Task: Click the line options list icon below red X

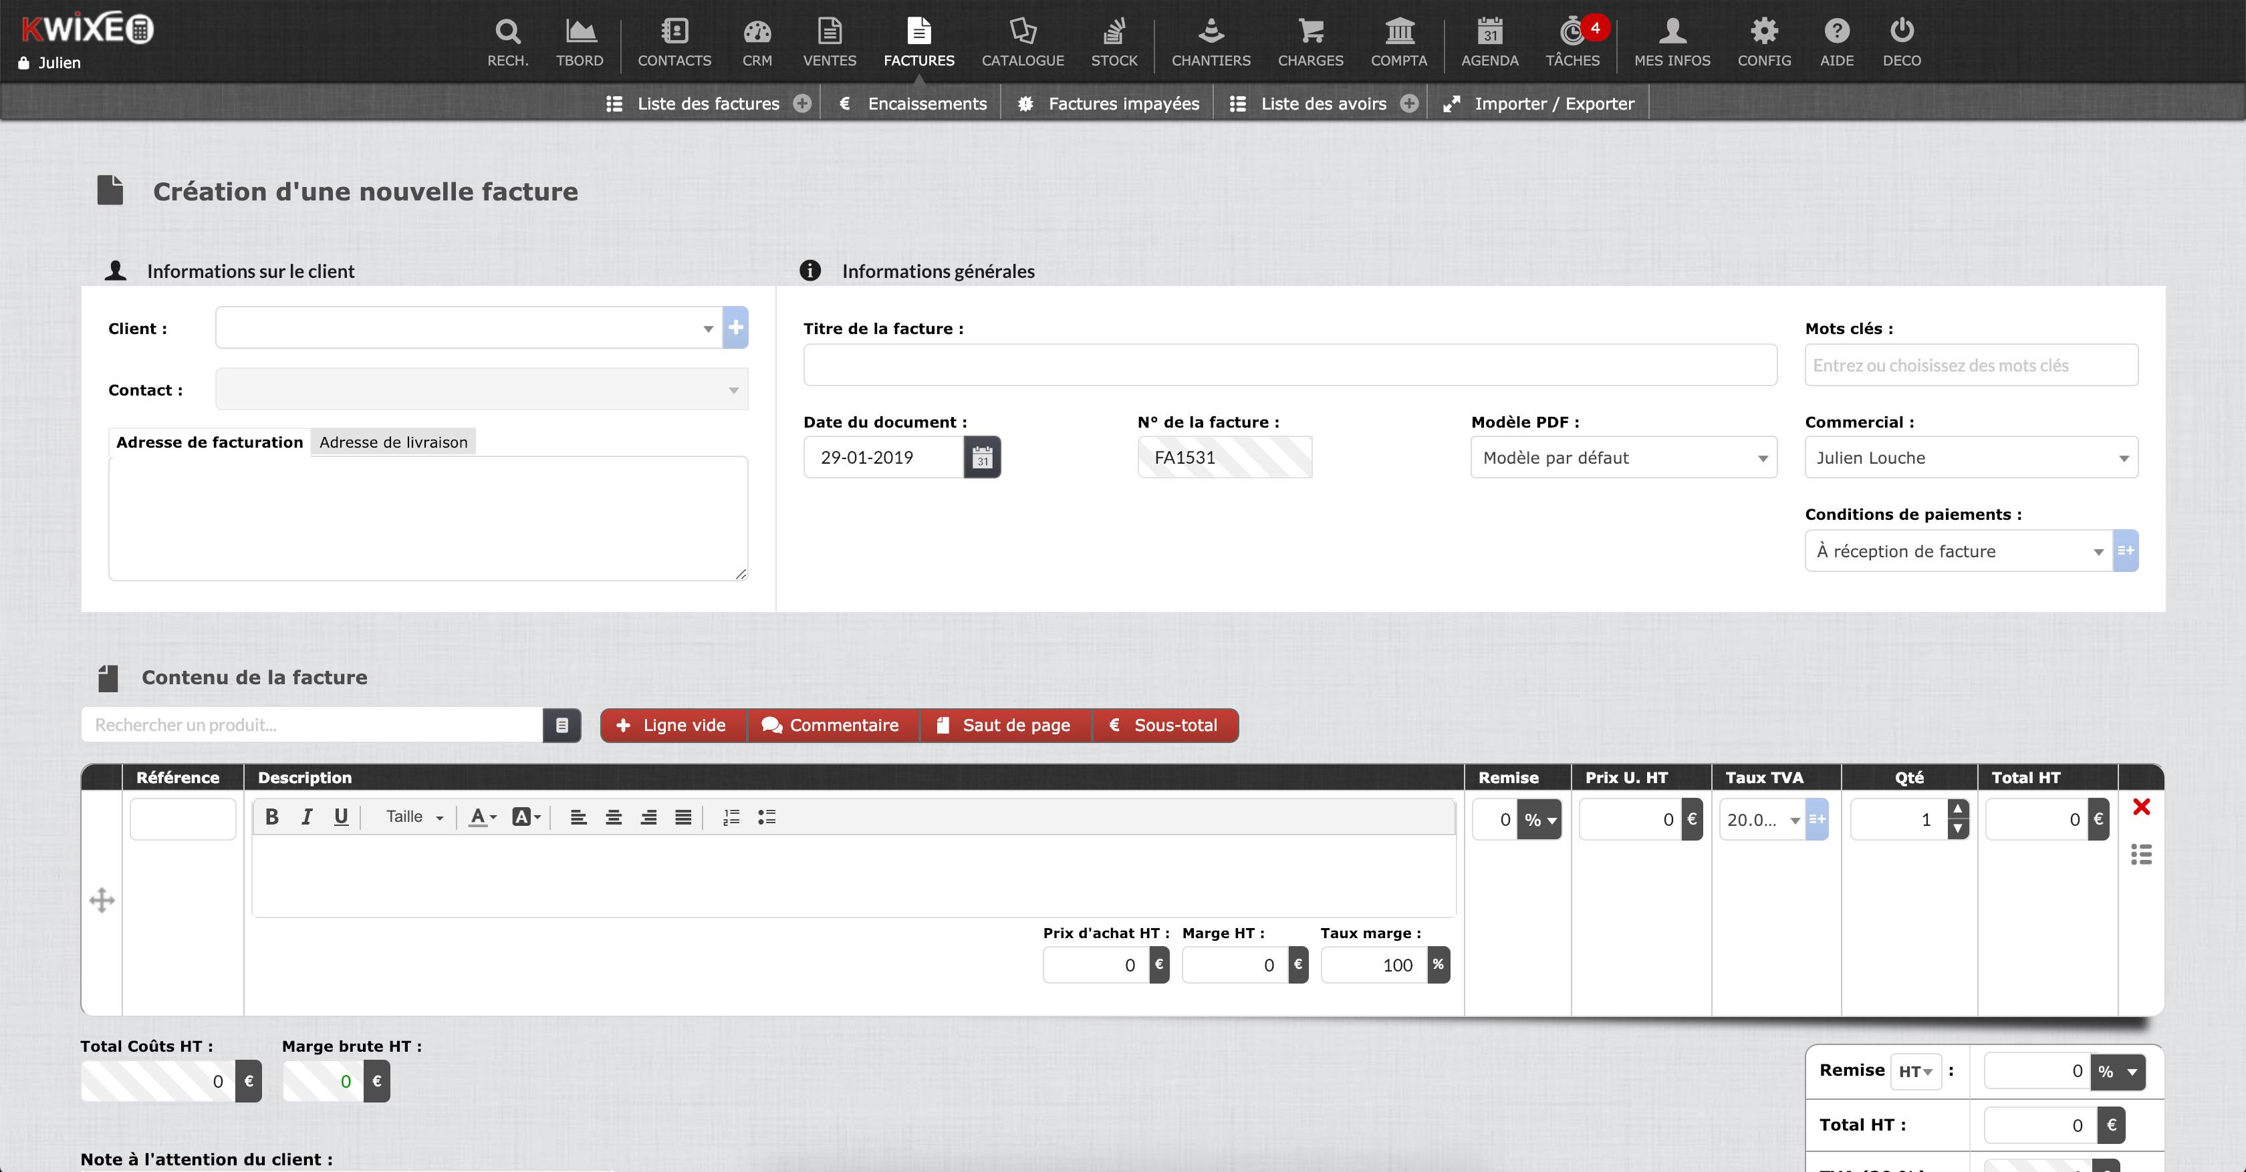Action: coord(2141,854)
